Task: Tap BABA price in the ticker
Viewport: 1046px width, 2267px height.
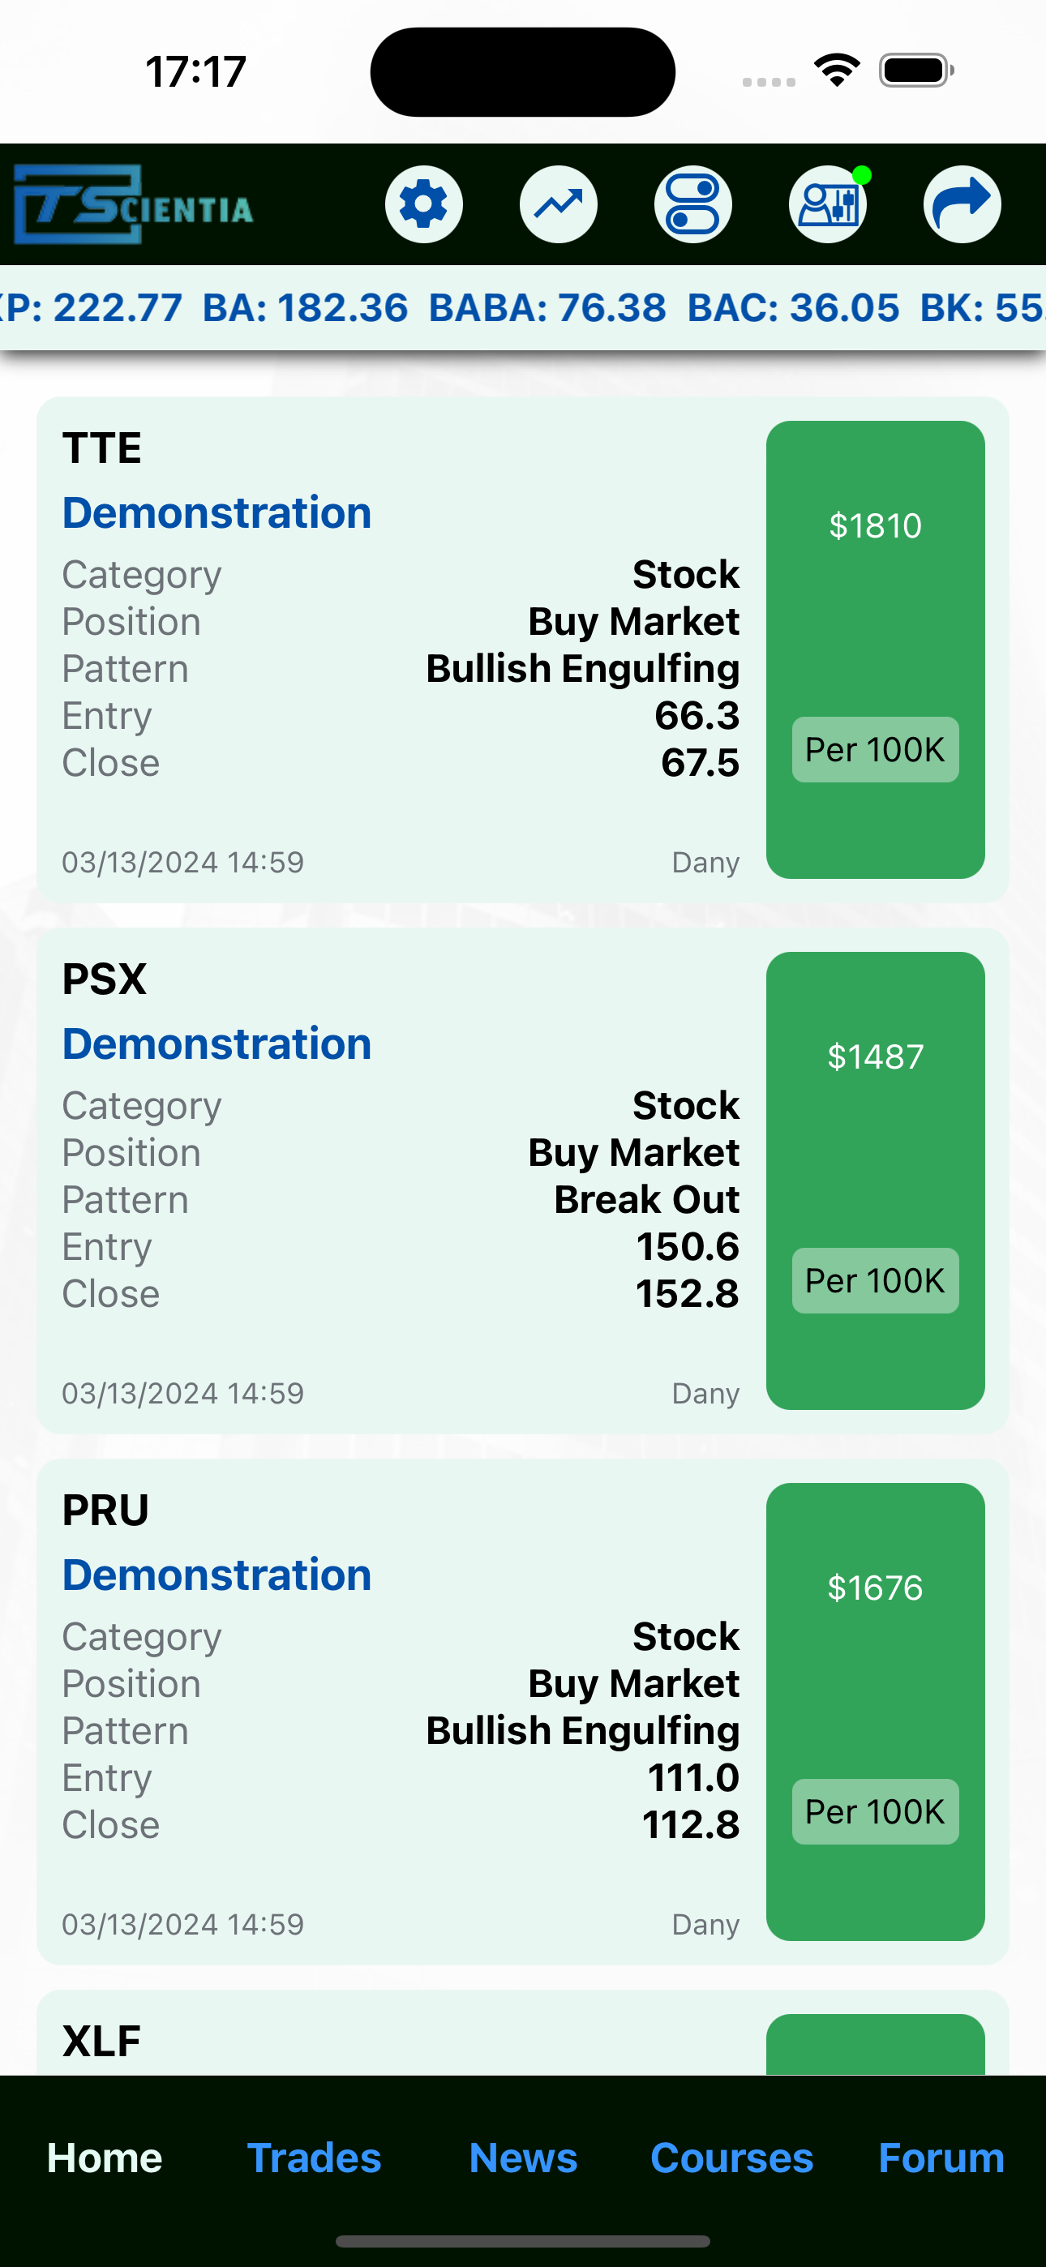Action: point(547,308)
